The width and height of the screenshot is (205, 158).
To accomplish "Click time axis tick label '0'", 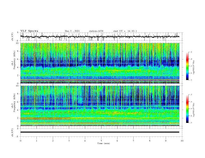I will [20, 141].
